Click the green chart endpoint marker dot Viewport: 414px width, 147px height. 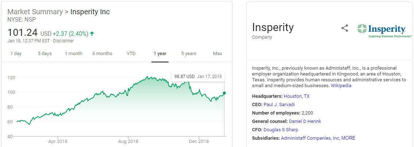(224, 93)
